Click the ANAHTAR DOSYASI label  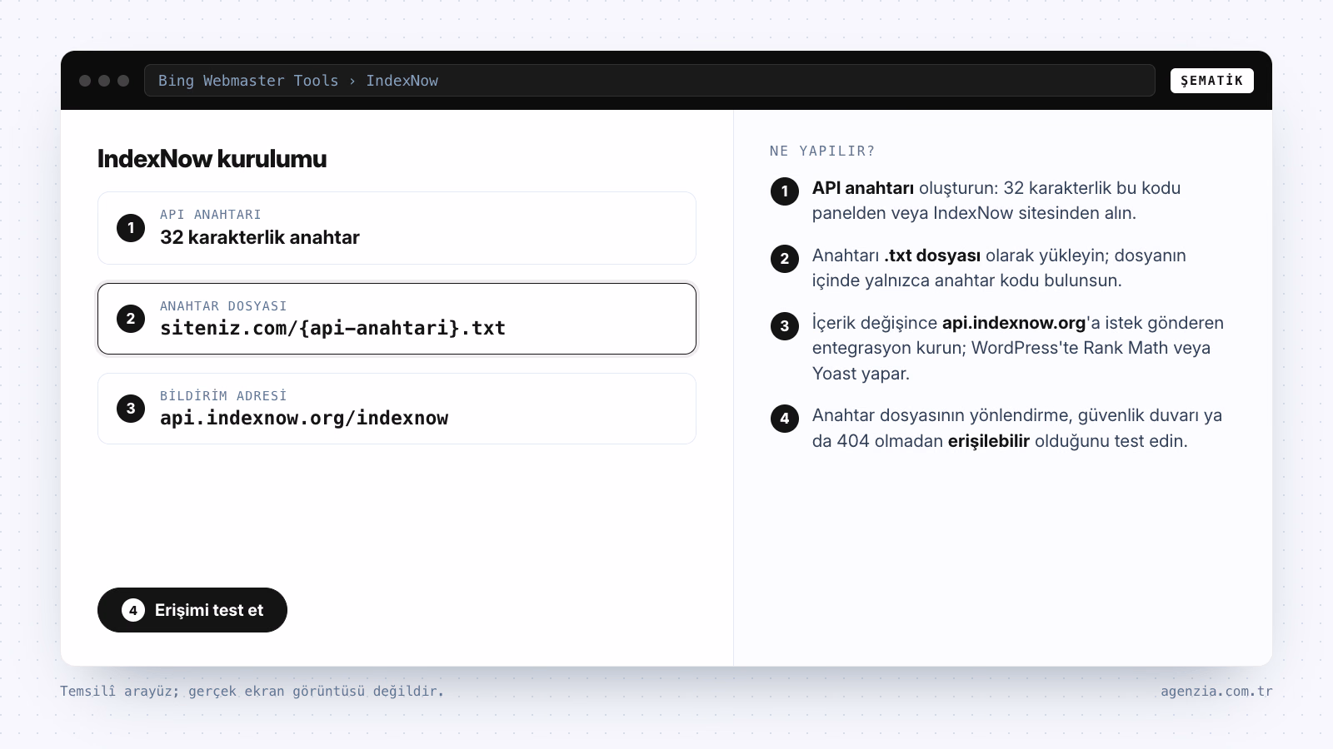tap(223, 306)
